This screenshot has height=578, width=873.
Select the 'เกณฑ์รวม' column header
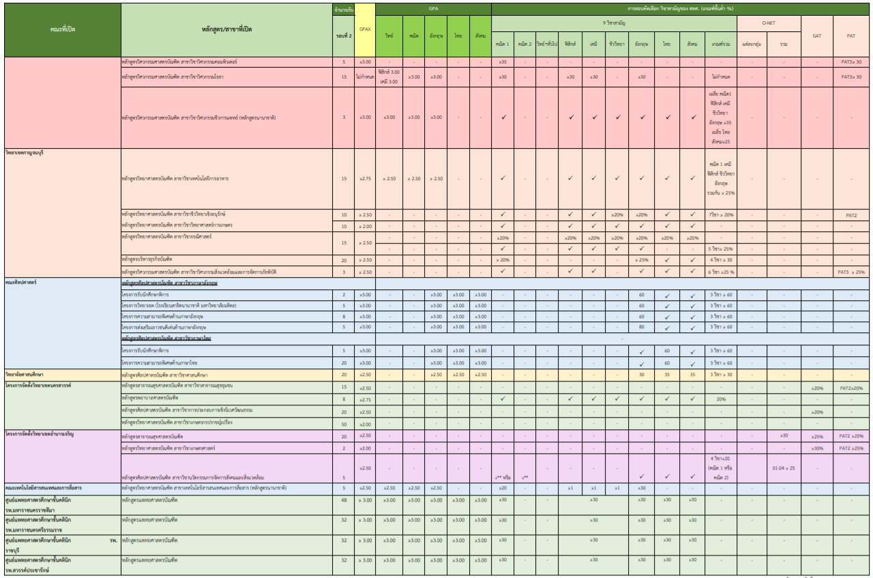pos(720,44)
